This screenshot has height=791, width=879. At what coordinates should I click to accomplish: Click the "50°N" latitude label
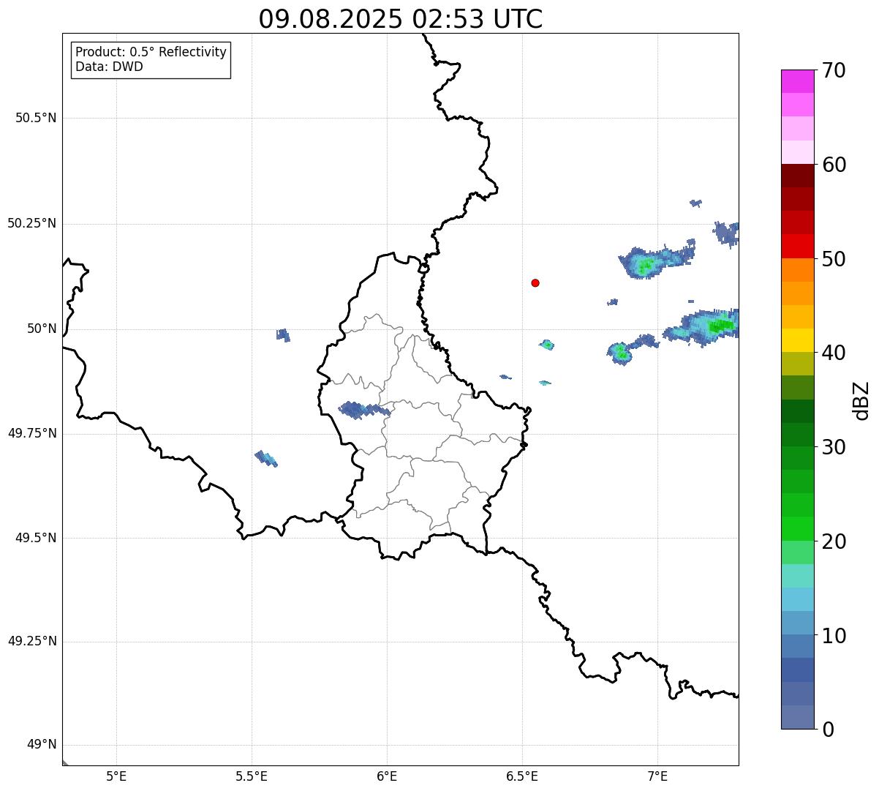click(42, 329)
